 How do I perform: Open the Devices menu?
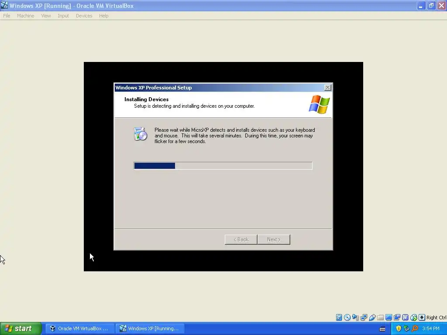(84, 16)
